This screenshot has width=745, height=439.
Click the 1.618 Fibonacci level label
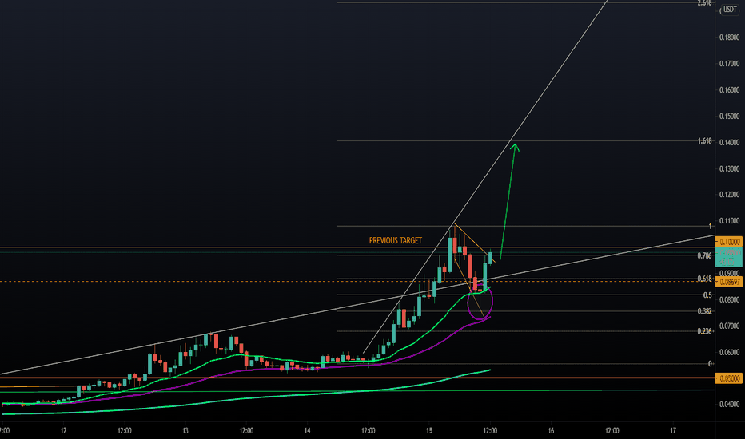704,141
